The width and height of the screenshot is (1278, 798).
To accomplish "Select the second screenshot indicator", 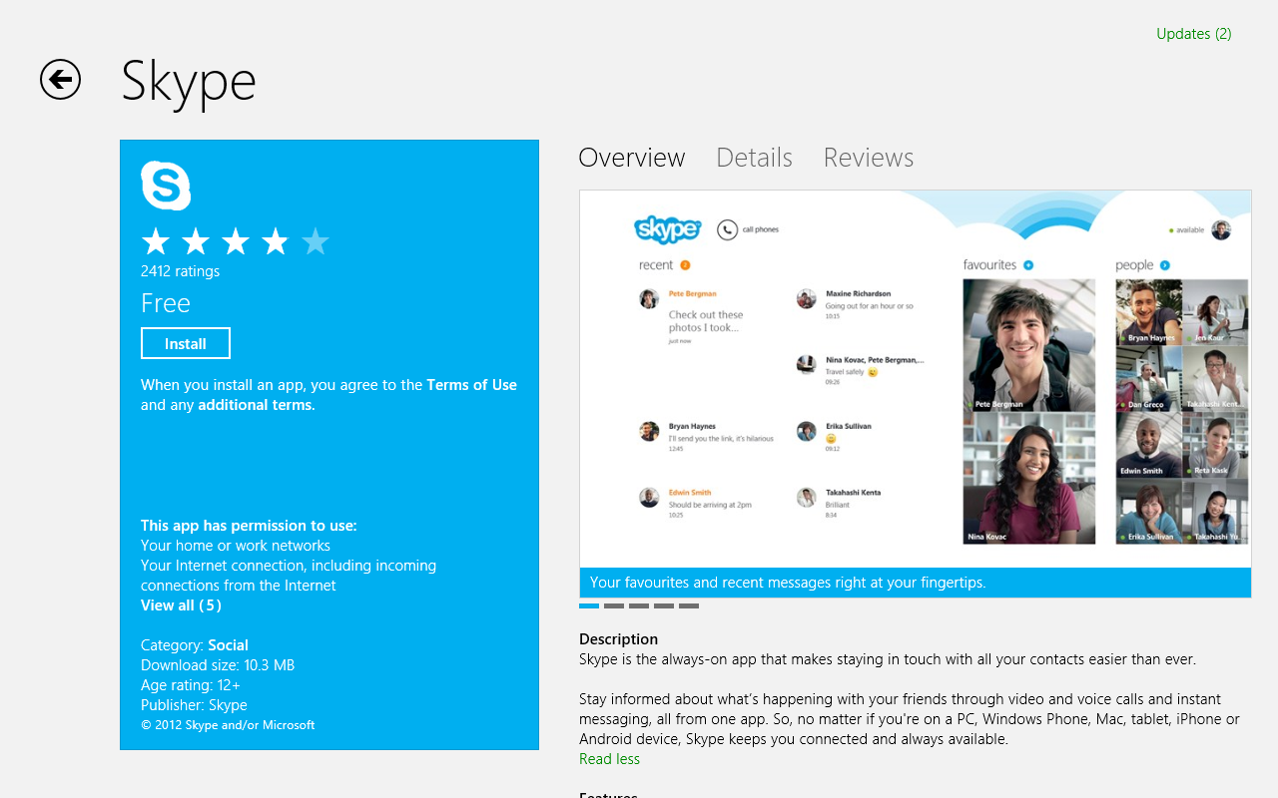I will click(x=614, y=605).
